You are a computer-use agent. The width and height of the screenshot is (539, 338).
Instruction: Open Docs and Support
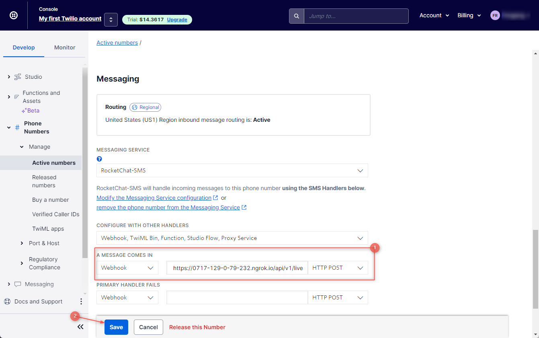tap(38, 301)
